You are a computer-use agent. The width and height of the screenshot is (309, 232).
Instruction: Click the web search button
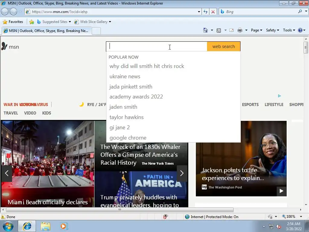tap(224, 47)
